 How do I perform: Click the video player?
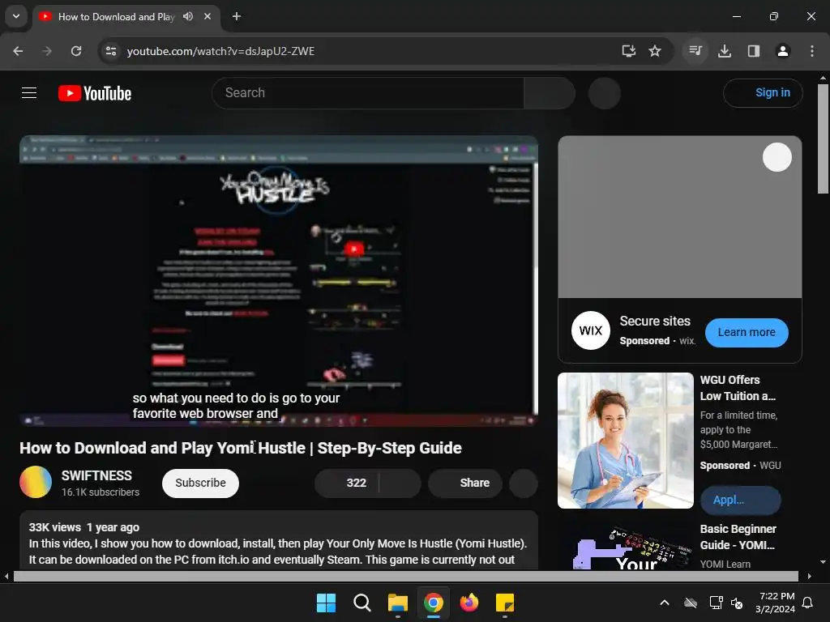pos(279,281)
